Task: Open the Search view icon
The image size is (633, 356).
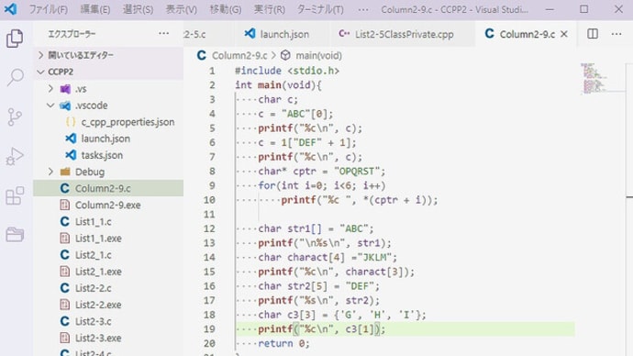Action: [15, 77]
